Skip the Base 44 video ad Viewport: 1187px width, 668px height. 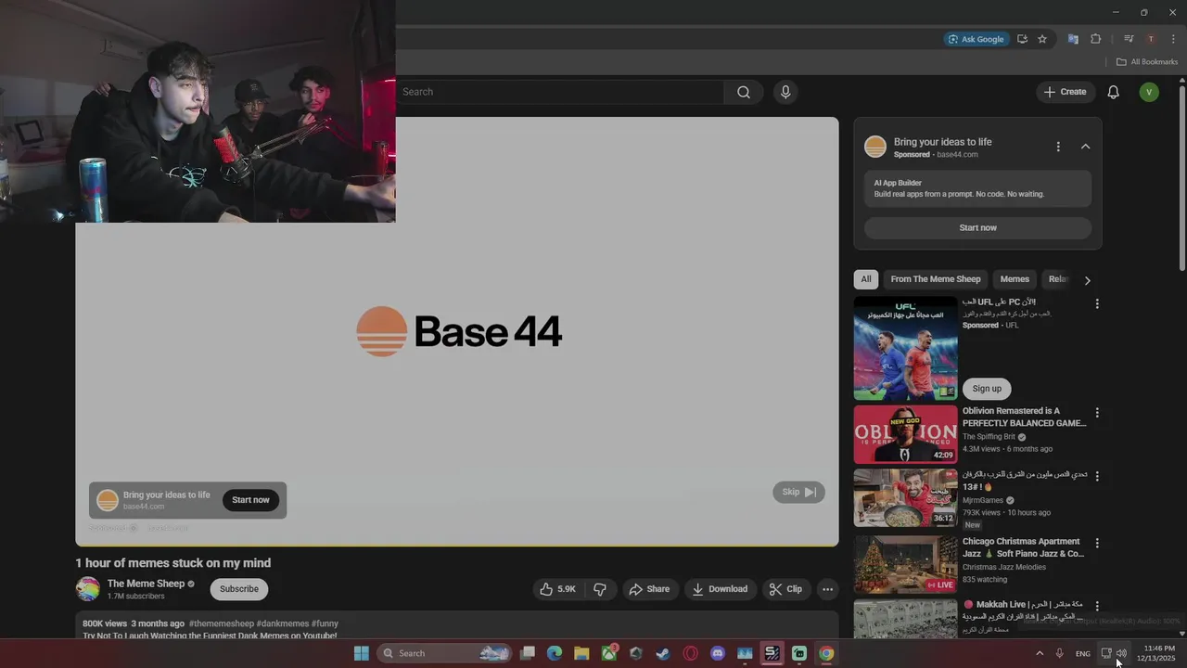[x=798, y=493]
